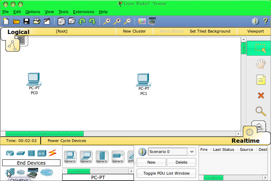This screenshot has width=271, height=181.
Task: Click the scenario info icon
Action: click(x=142, y=152)
